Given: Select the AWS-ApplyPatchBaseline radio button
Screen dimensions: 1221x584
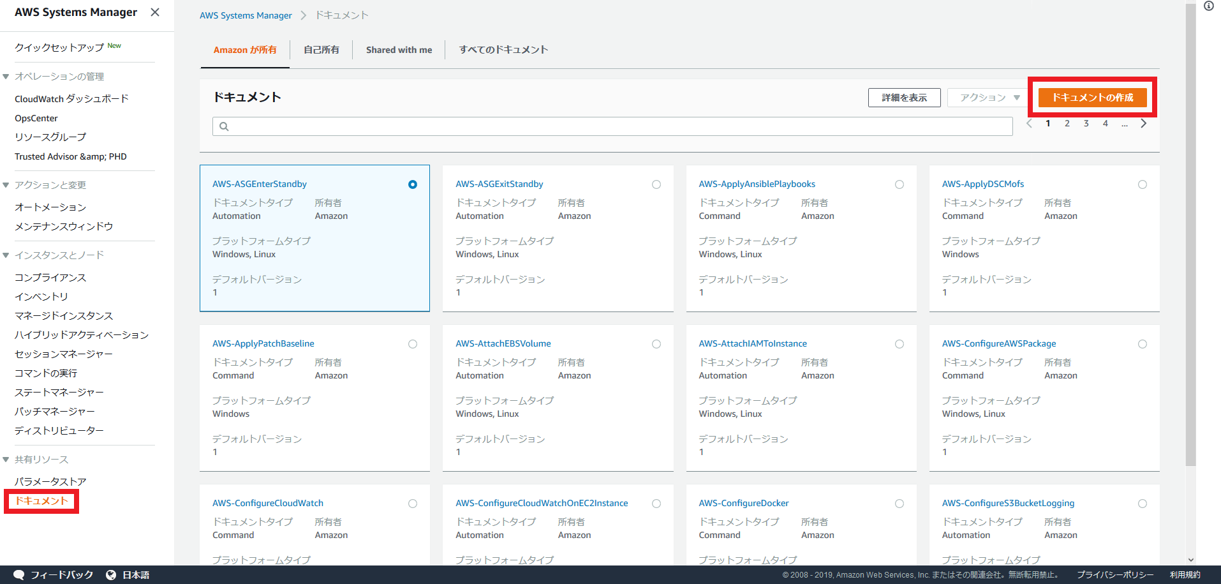Looking at the screenshot, I should 413,344.
